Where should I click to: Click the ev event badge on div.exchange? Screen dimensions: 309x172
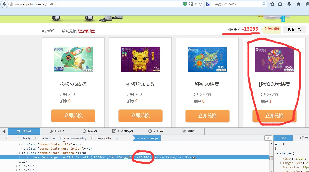[194, 158]
